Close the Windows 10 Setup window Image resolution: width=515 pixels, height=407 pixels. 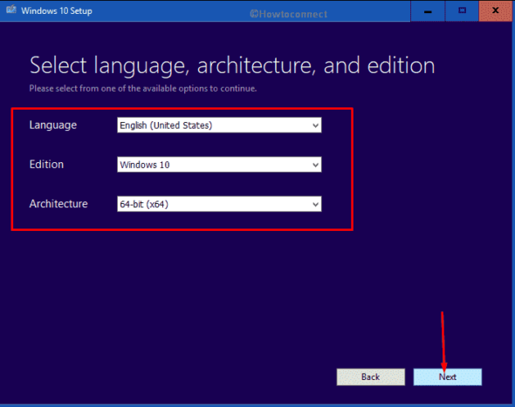point(495,11)
